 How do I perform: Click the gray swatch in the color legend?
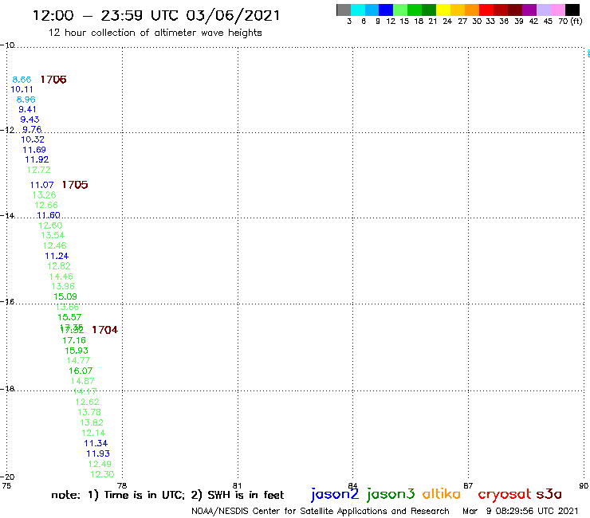344,10
